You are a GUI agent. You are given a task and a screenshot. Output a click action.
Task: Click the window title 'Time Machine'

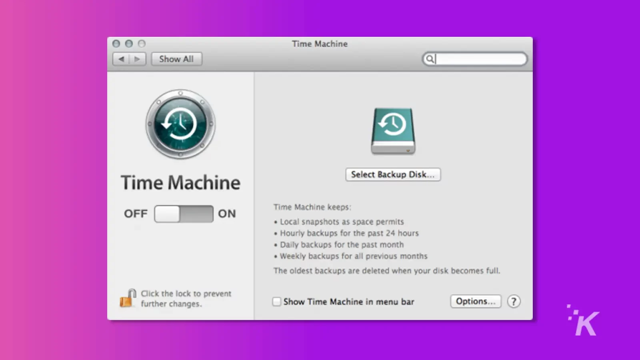click(320, 44)
